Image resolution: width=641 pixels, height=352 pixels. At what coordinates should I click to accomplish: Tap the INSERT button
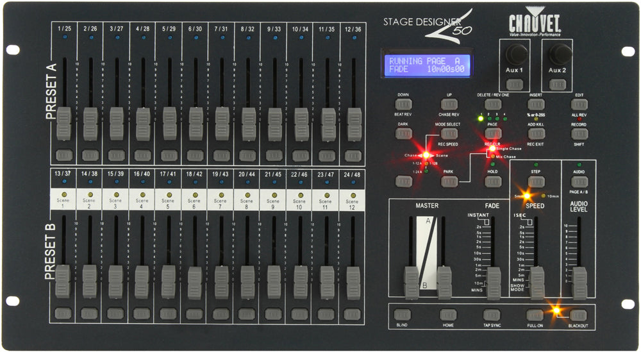pos(536,105)
